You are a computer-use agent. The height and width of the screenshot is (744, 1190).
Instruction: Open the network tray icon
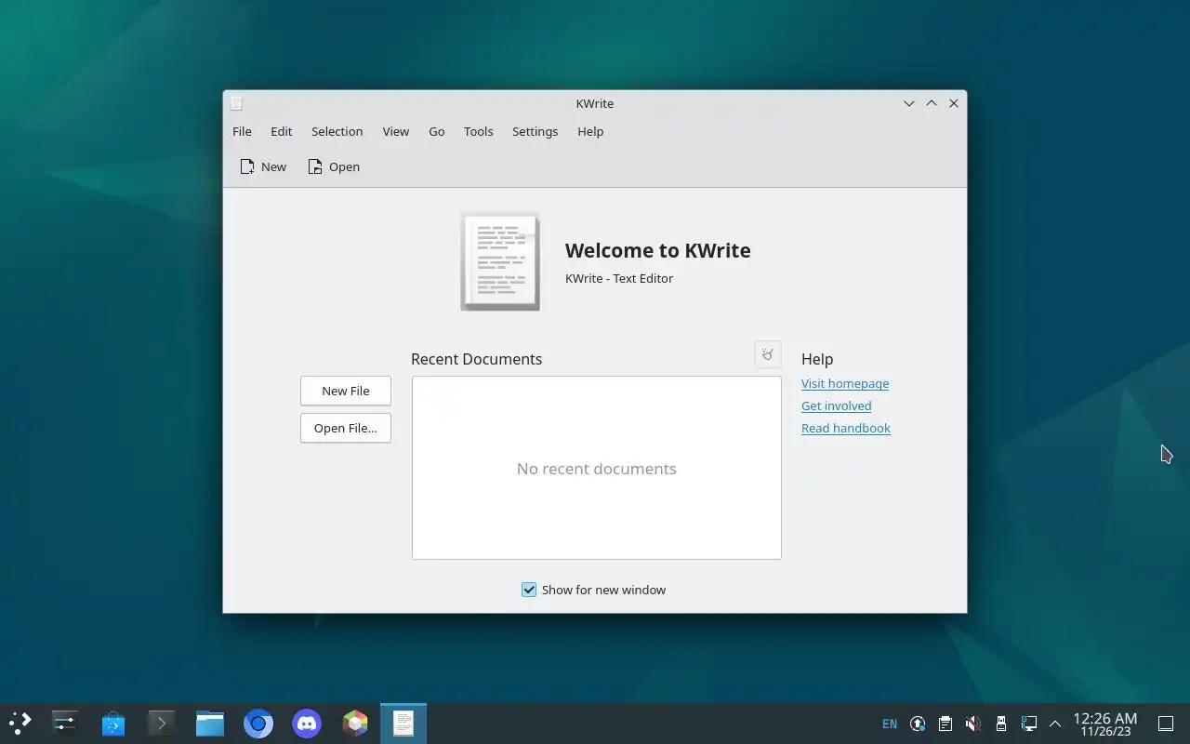coord(1029,724)
